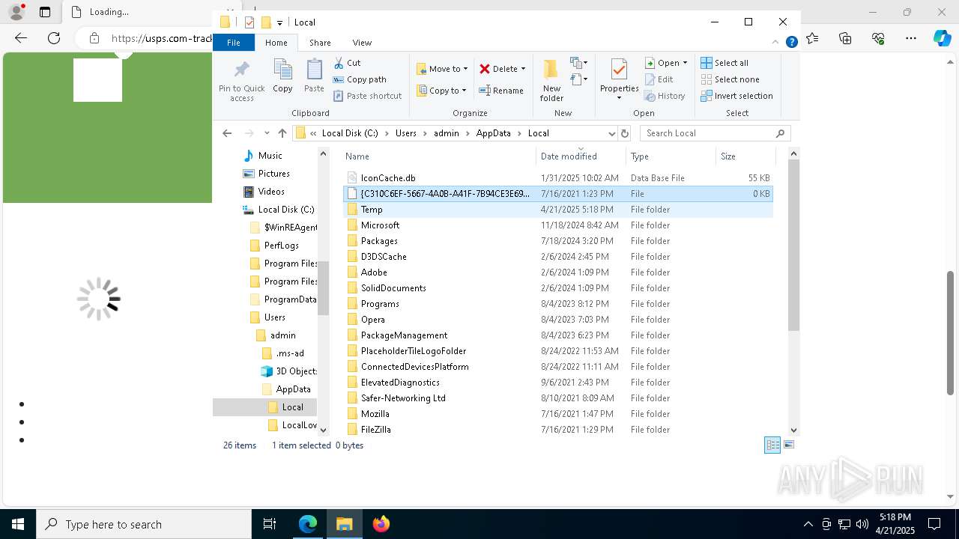Sort by Size column header

[745, 156]
